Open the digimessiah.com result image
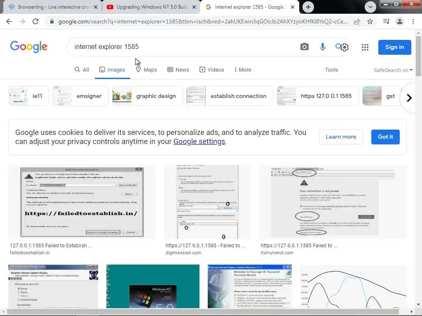Image resolution: width=422 pixels, height=316 pixels. click(x=207, y=202)
